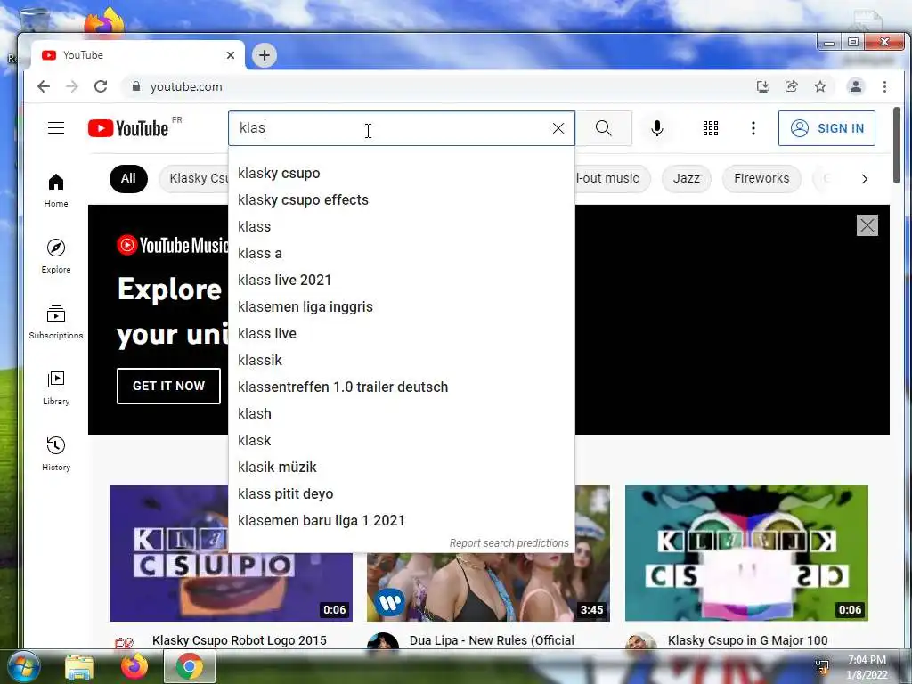Screen dimensions: 912x684
Task: Select the All filter chip
Action: [x=128, y=178]
